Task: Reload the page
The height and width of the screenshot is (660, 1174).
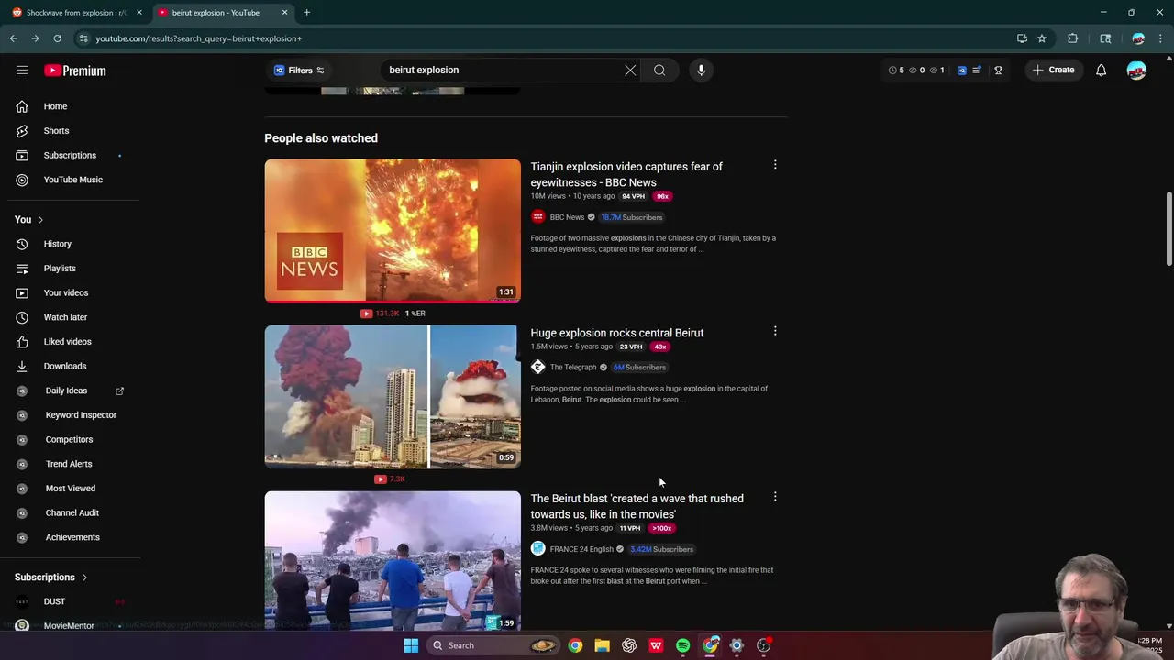Action: pos(57,38)
